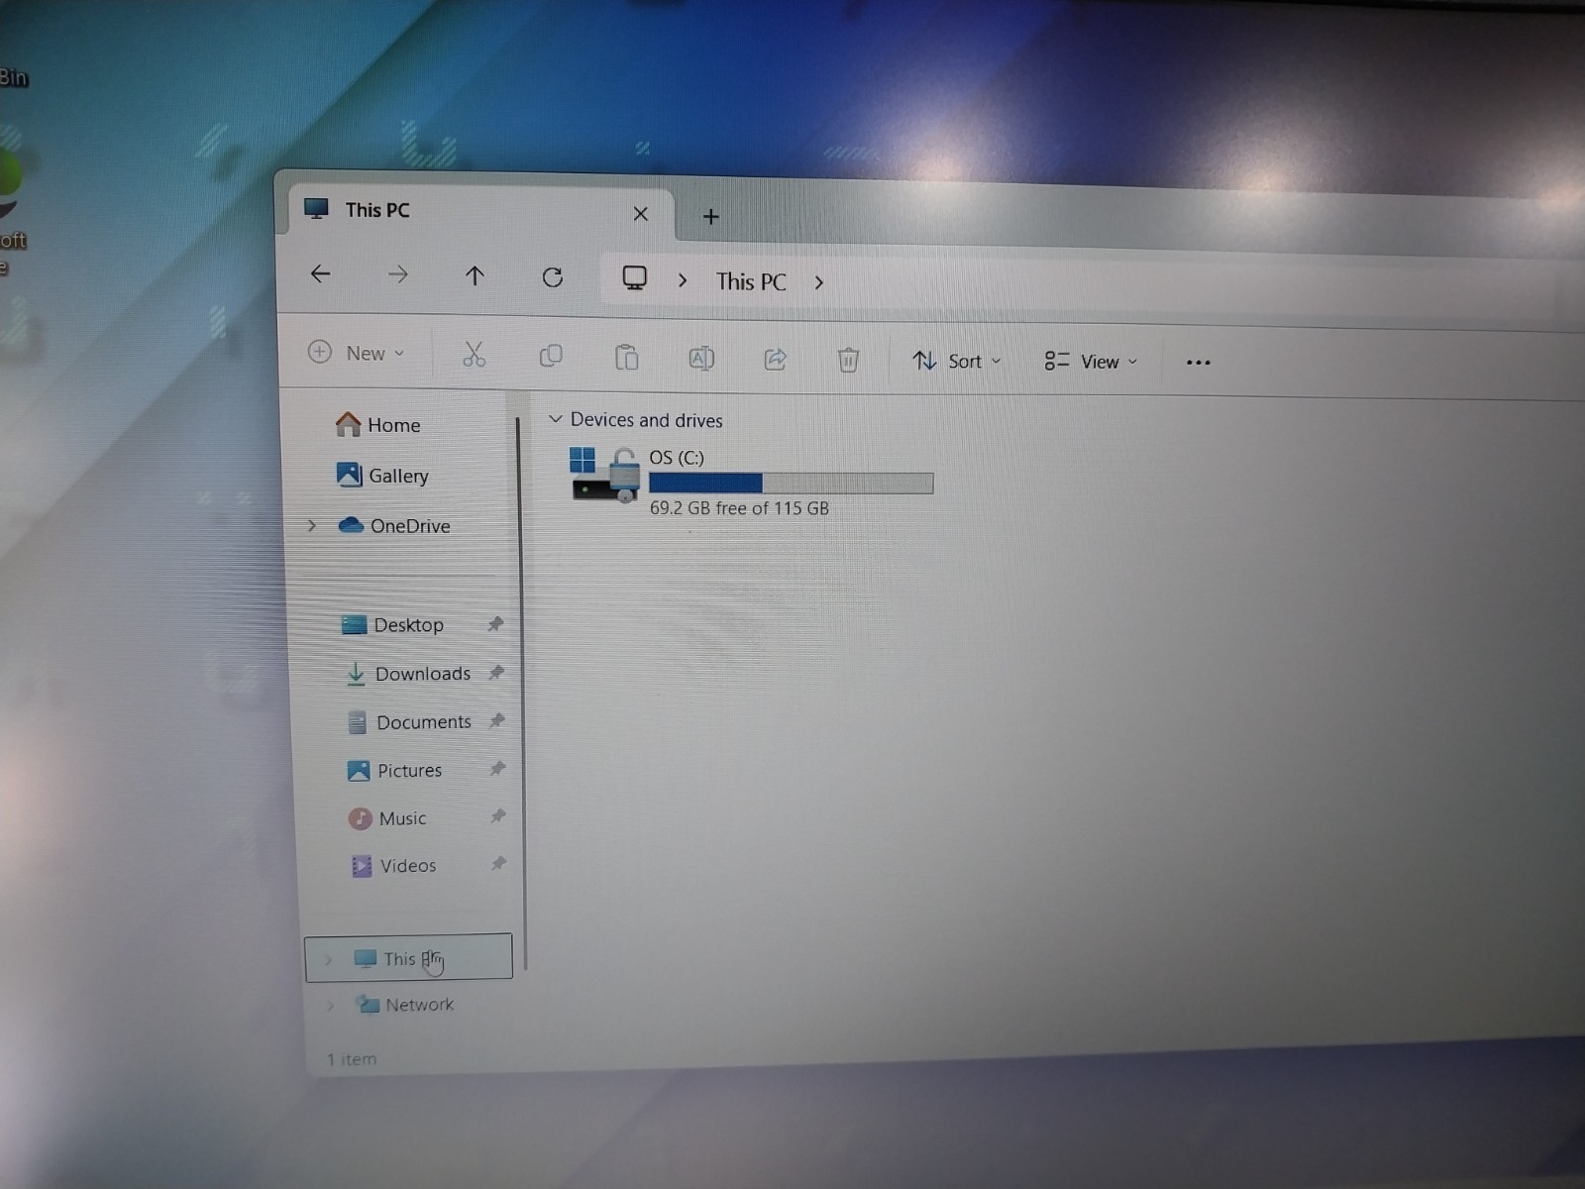The height and width of the screenshot is (1189, 1585).
Task: Open the Pictures quick access folder
Action: click(x=394, y=770)
